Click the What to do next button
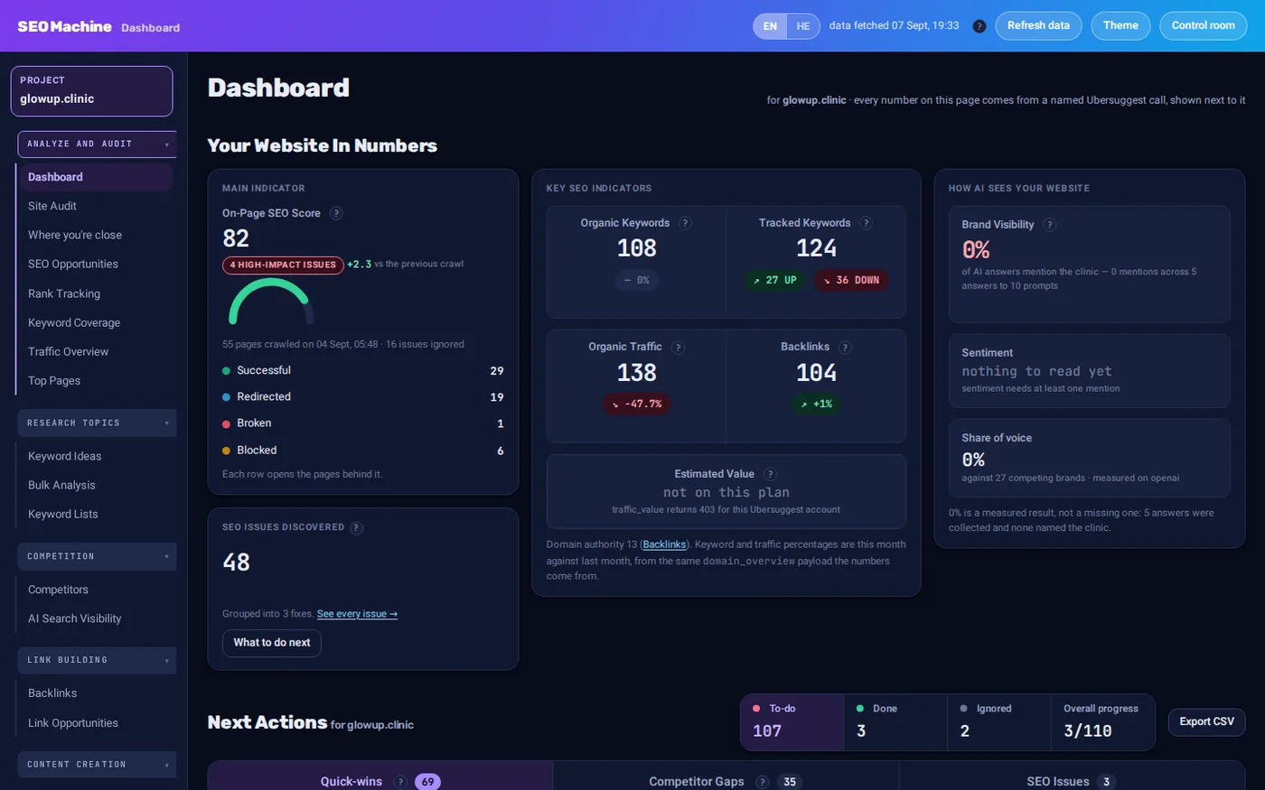Screen dimensions: 1265x790 coord(272,643)
